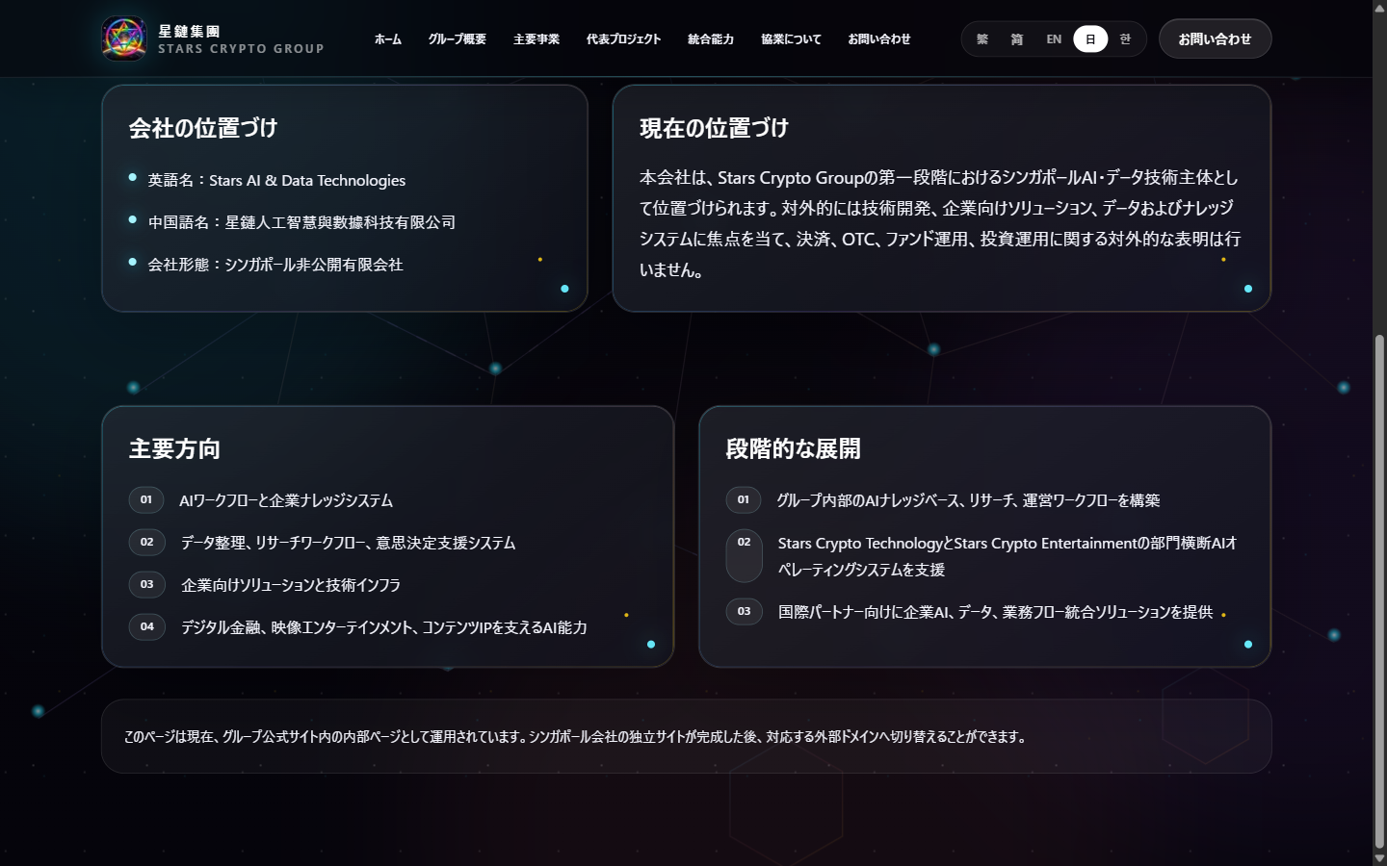The height and width of the screenshot is (866, 1387).
Task: Click the 現在の位置づけ heading
Action: click(714, 128)
